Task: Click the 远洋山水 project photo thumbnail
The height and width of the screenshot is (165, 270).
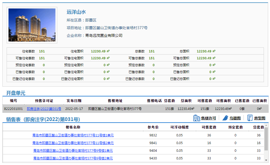Action: coord(32,25)
